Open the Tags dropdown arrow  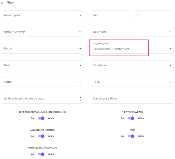[170, 82]
